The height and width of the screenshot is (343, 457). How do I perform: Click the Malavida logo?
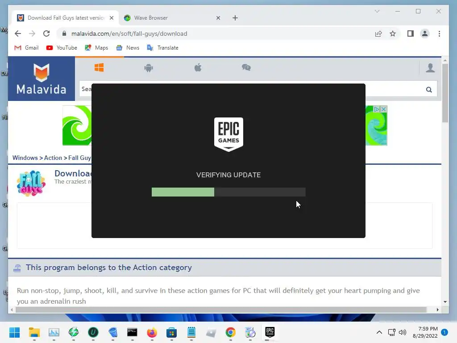(42, 79)
